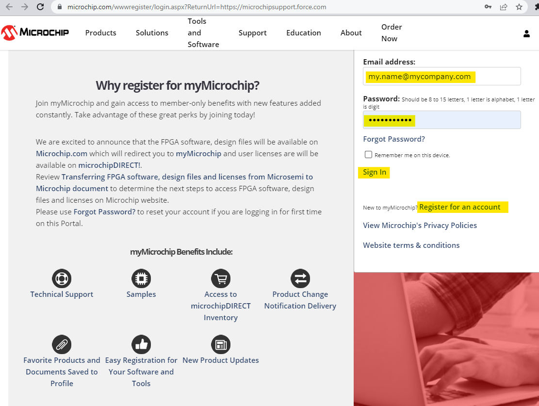Open the user account profile icon
This screenshot has height=406, width=539.
point(526,33)
